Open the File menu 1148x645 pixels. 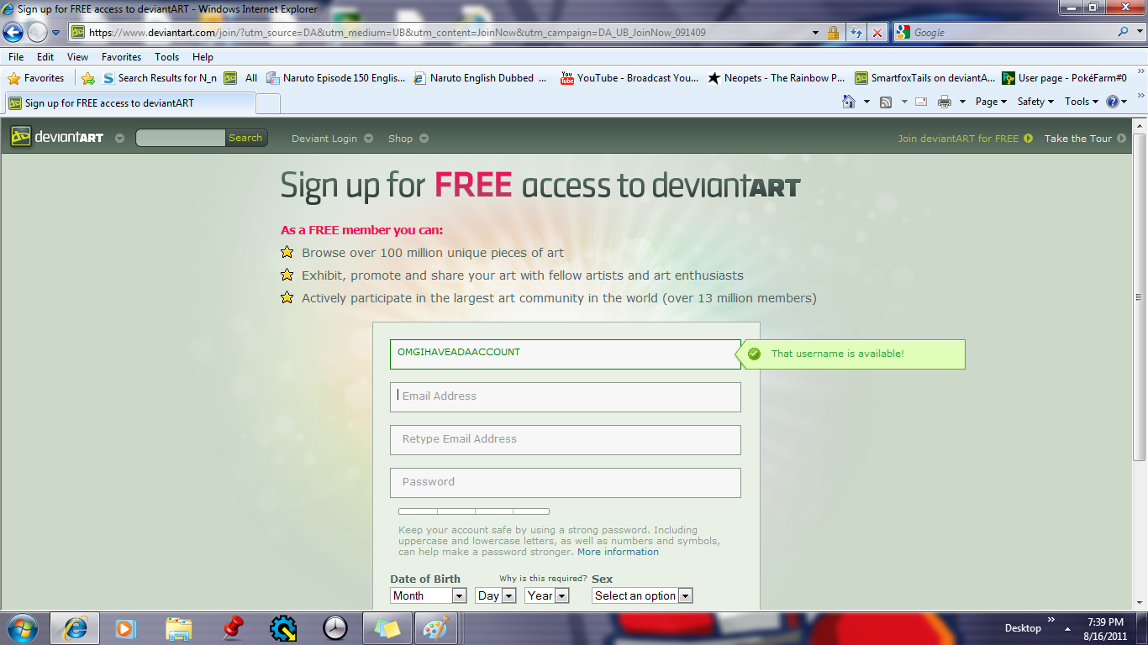coord(16,57)
